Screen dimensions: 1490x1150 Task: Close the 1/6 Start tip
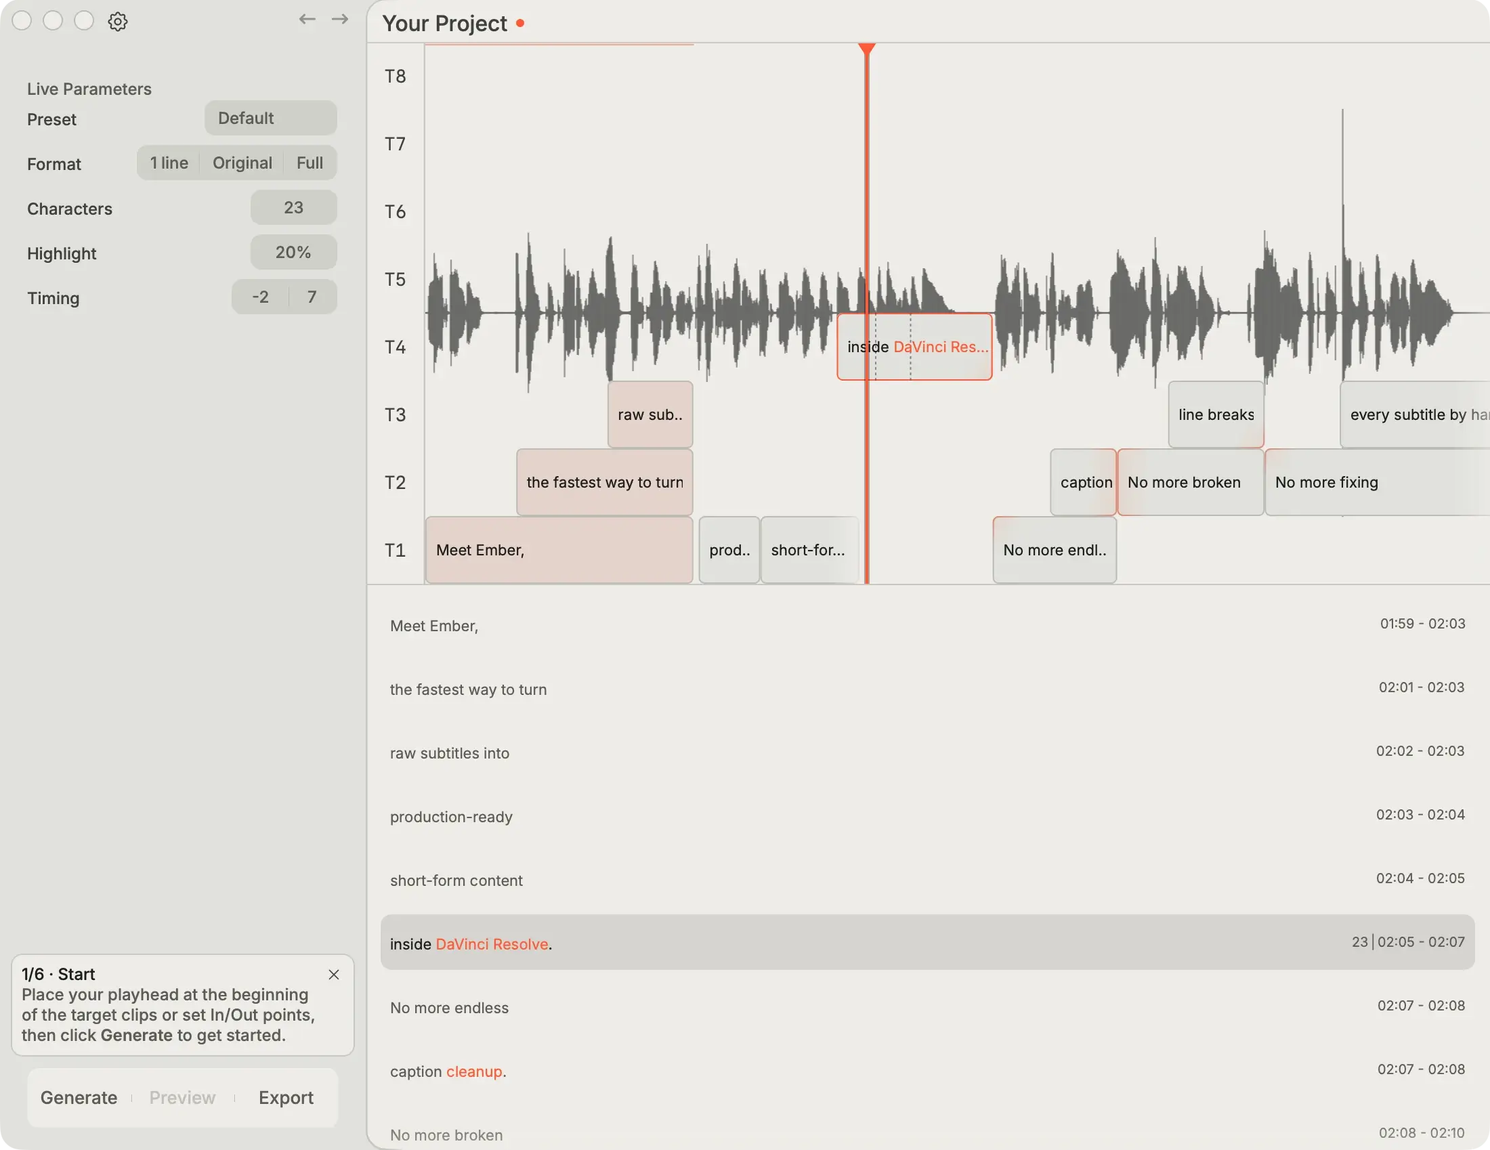(x=334, y=975)
